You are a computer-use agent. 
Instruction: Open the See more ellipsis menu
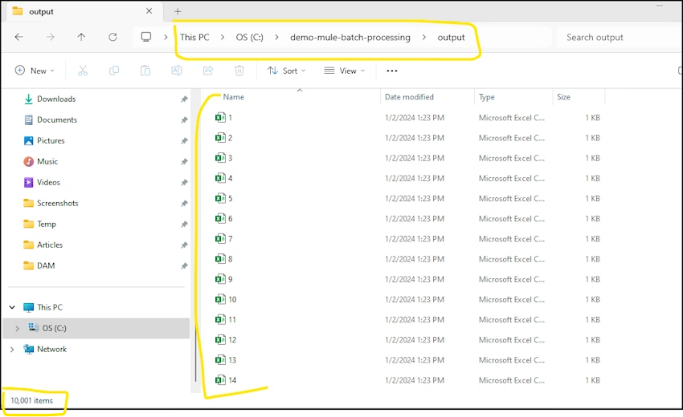pyautogui.click(x=392, y=71)
